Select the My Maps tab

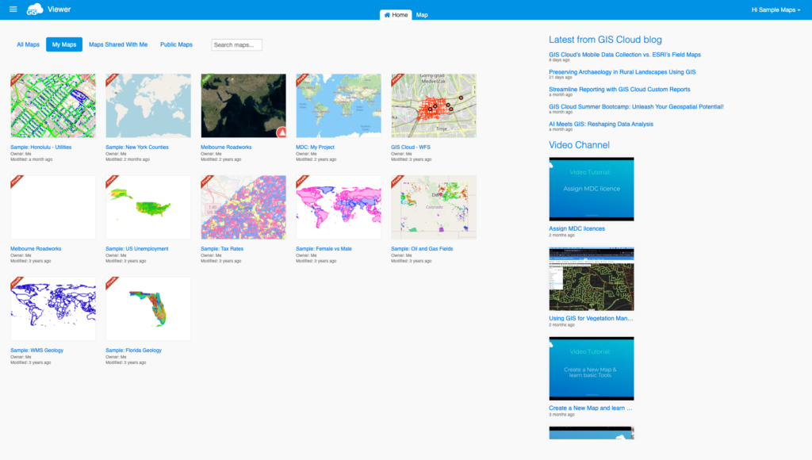(x=64, y=44)
